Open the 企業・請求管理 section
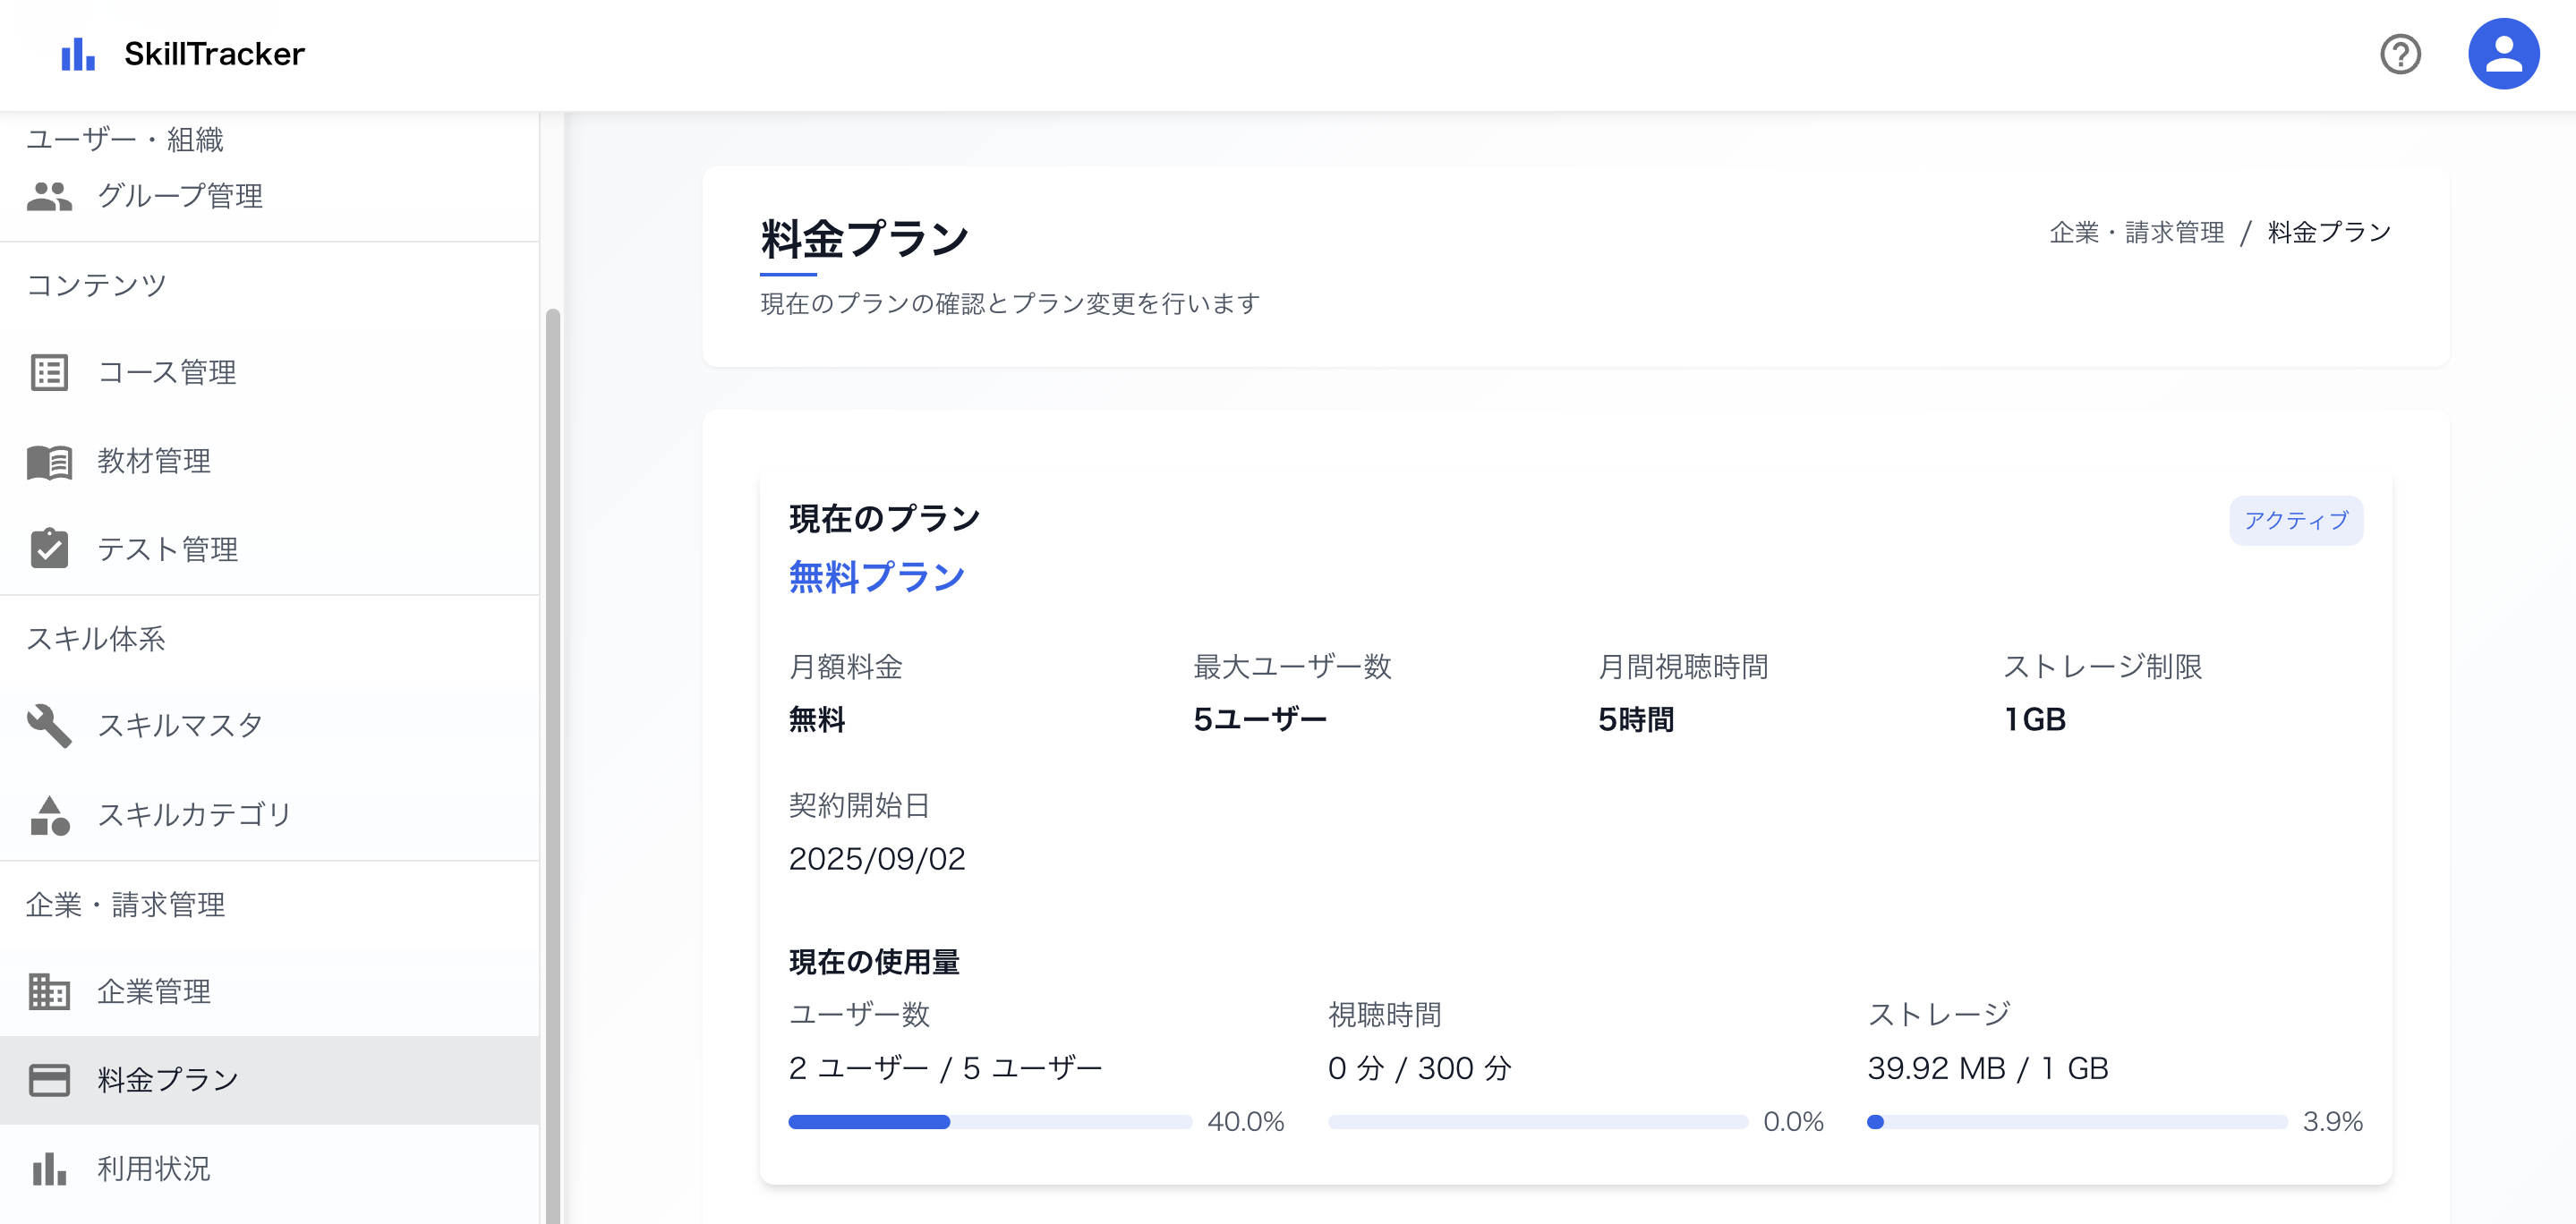This screenshot has height=1224, width=2576. coord(126,904)
